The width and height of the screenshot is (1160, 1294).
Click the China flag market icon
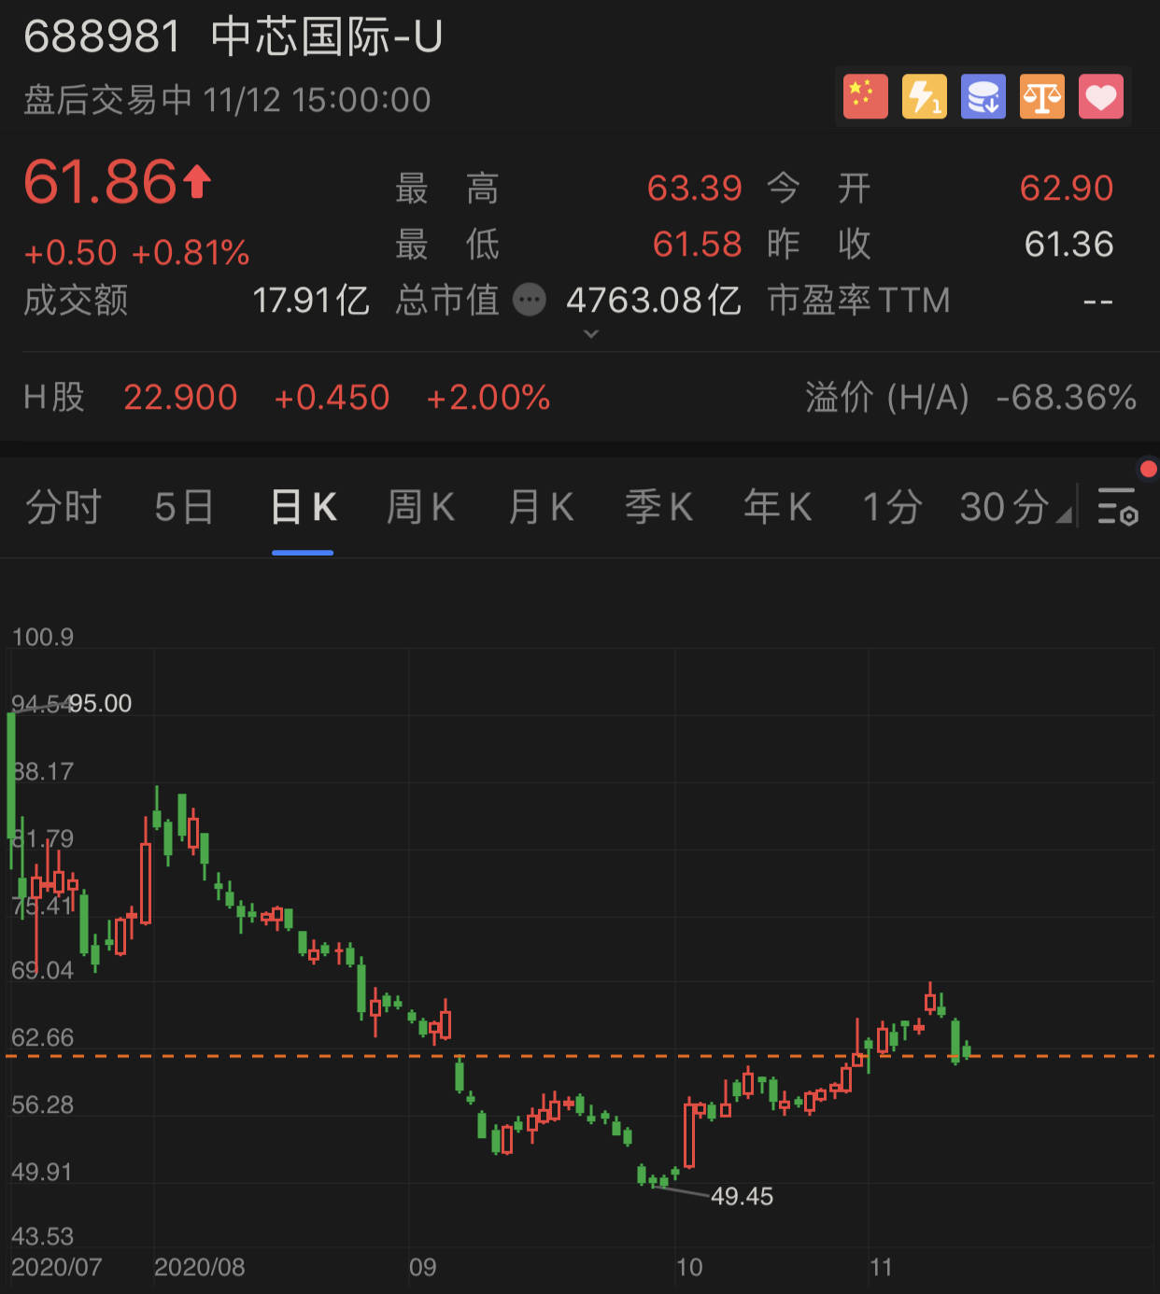coord(865,96)
